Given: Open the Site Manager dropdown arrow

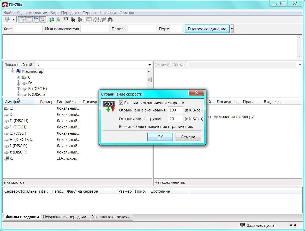Looking at the screenshot, I should click(13, 19).
